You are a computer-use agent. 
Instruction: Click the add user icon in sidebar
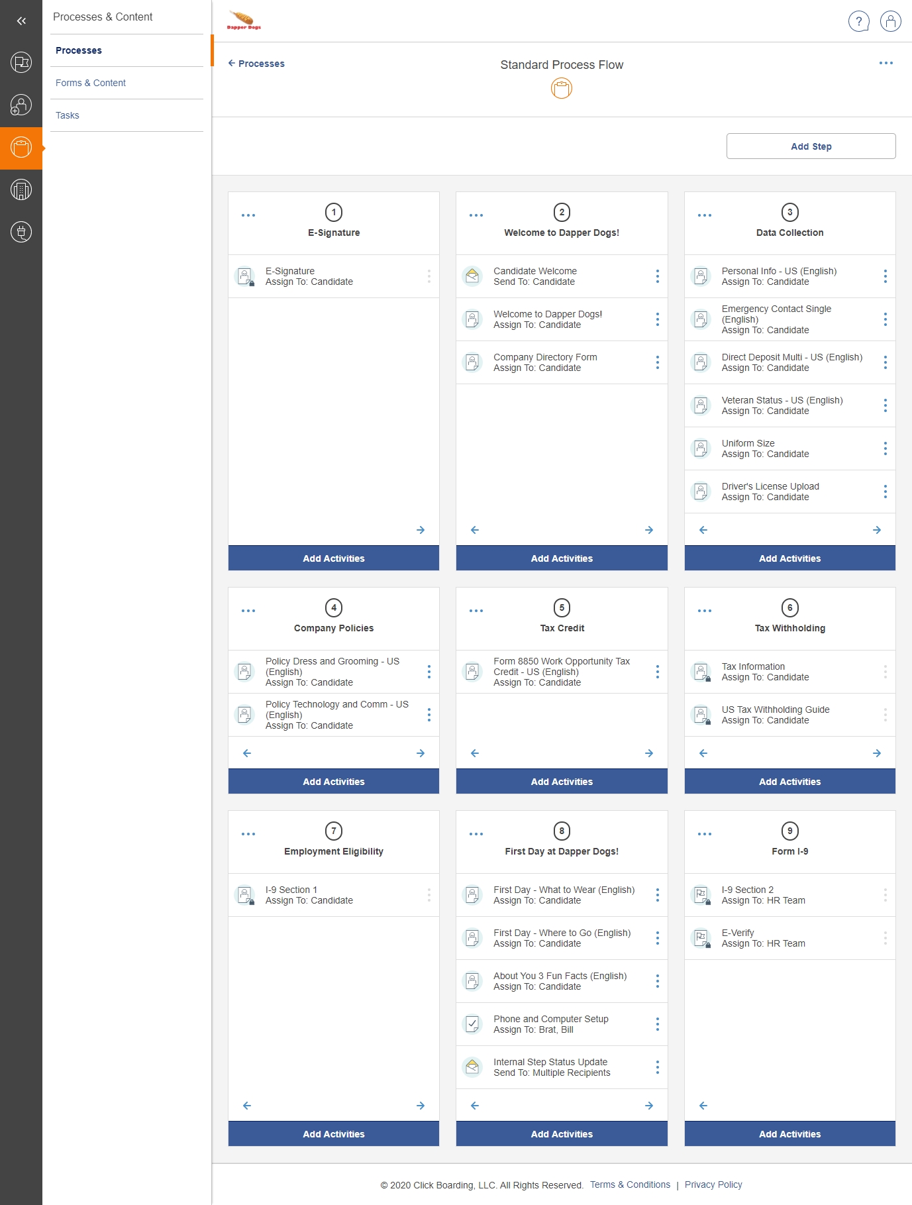pyautogui.click(x=21, y=105)
